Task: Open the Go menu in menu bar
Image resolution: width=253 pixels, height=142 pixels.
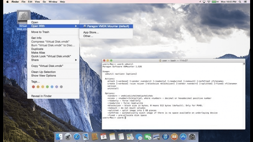Action: [44, 2]
